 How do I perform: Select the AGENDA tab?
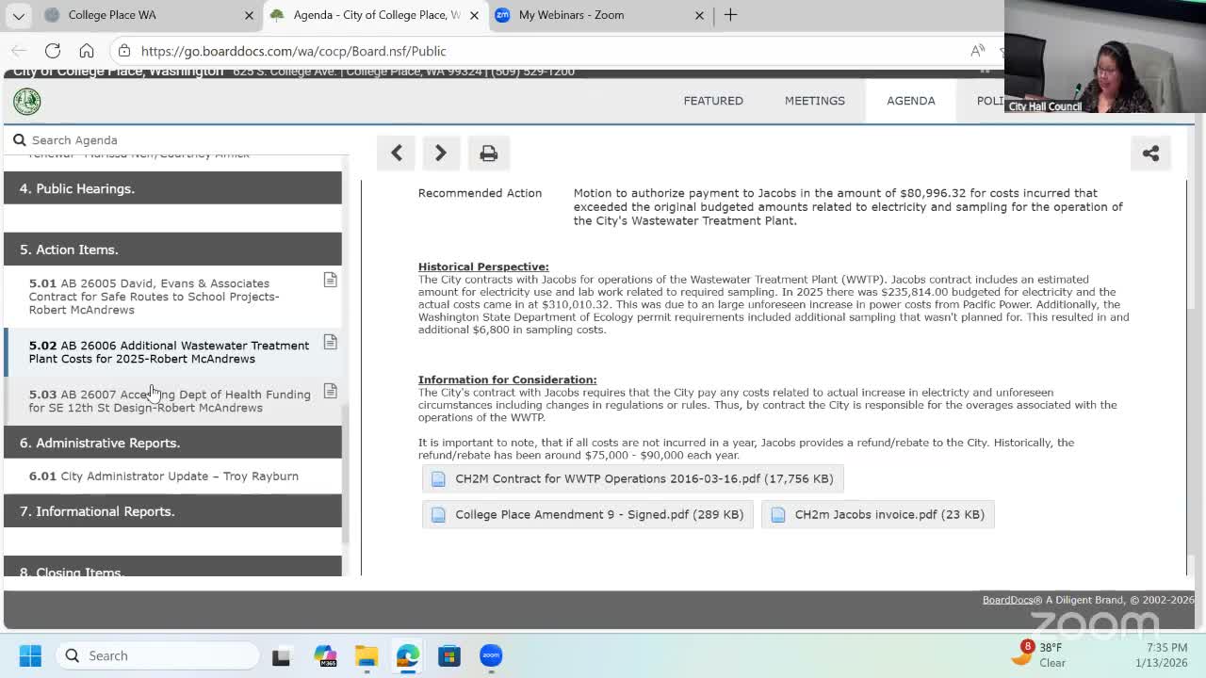click(911, 101)
